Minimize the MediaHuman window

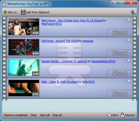point(115,3)
